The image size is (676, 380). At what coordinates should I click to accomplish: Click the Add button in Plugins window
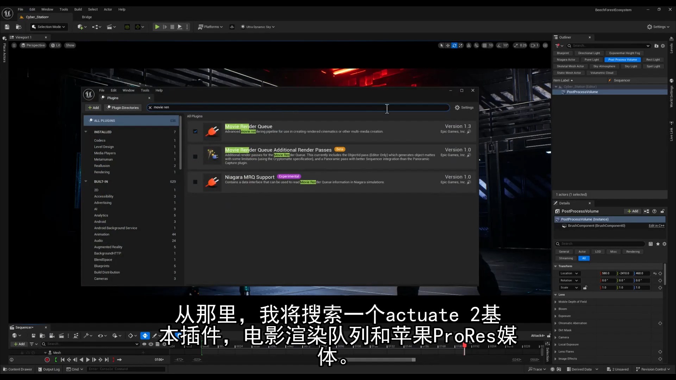coord(93,108)
